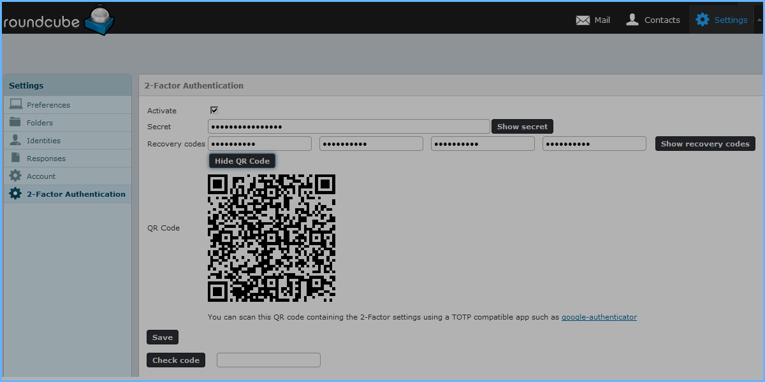
Task: Click the Show secret button
Action: tap(522, 127)
